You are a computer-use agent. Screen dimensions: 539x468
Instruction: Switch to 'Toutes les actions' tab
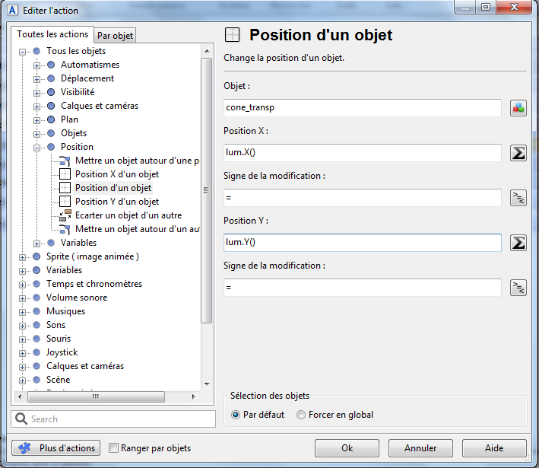pos(52,34)
